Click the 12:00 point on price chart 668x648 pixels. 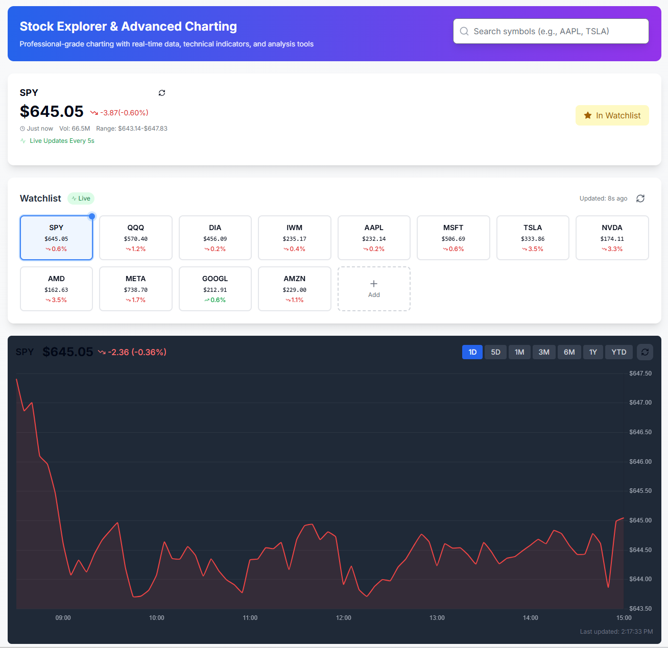click(x=344, y=584)
